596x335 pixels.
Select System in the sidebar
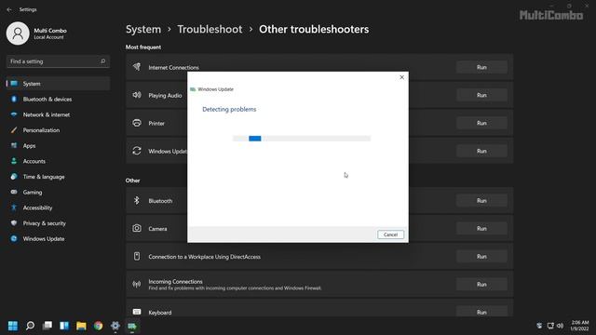click(x=58, y=84)
